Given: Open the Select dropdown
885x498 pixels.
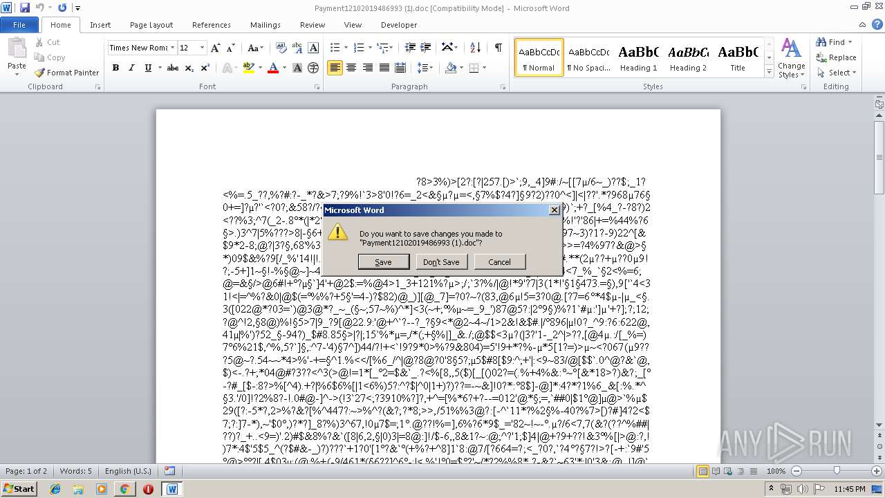Looking at the screenshot, I should tap(837, 73).
